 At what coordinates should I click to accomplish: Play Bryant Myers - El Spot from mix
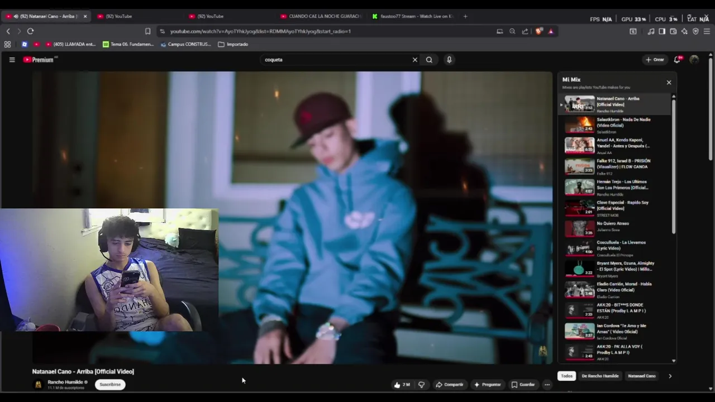coord(616,269)
